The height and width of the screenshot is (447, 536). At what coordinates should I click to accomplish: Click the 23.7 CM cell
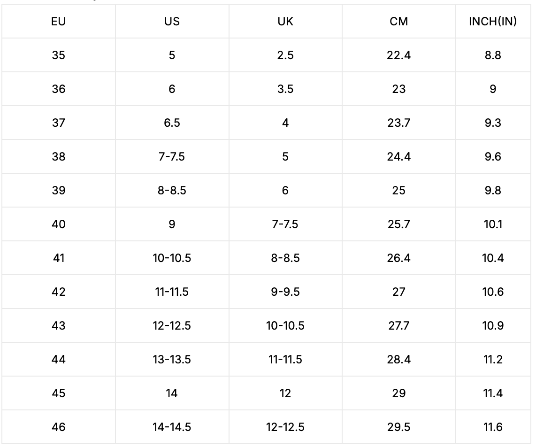coord(398,123)
